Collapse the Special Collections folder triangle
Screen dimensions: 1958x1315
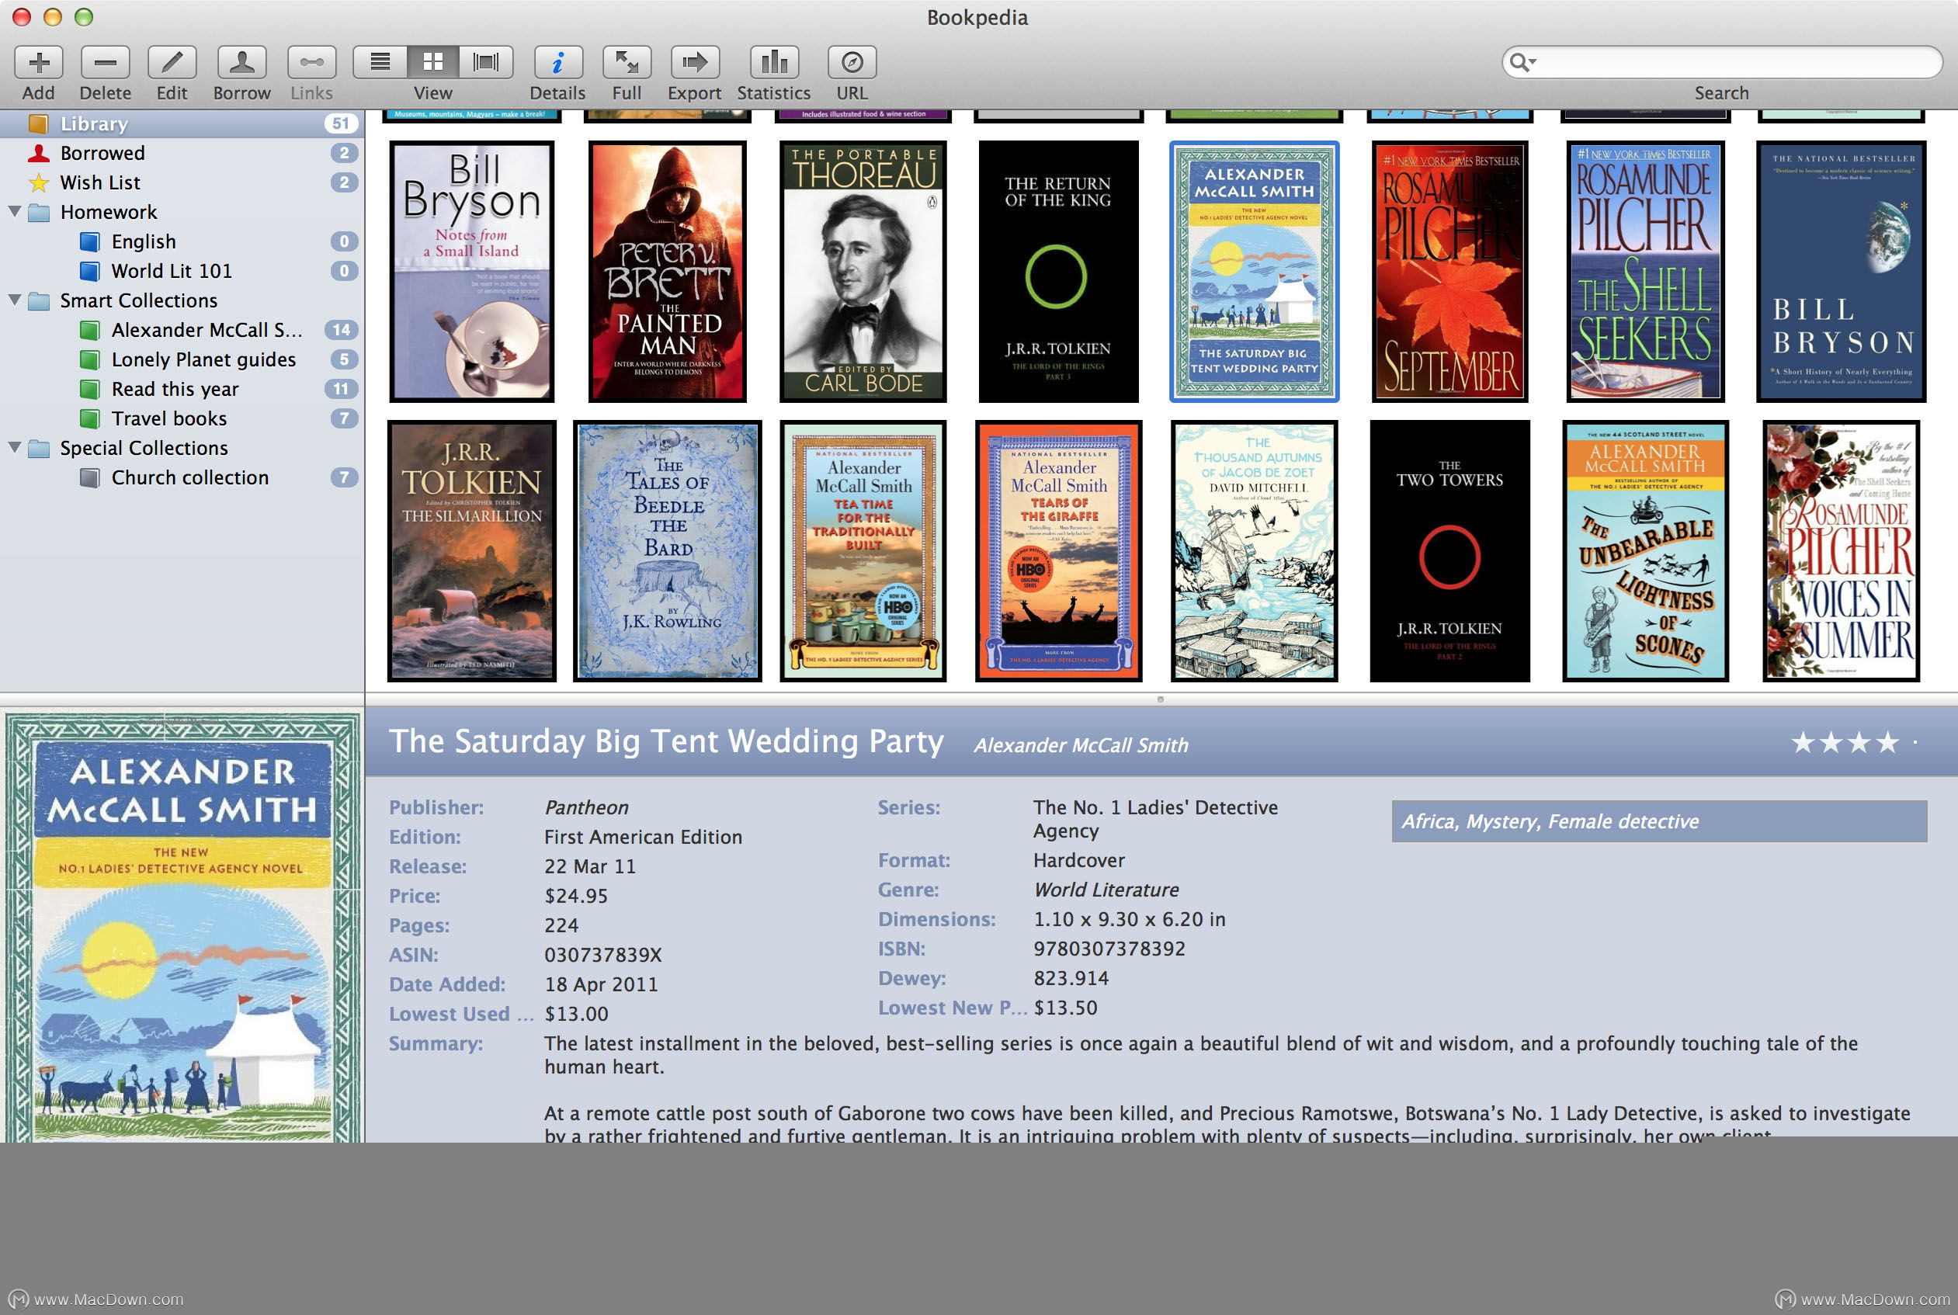pyautogui.click(x=14, y=447)
